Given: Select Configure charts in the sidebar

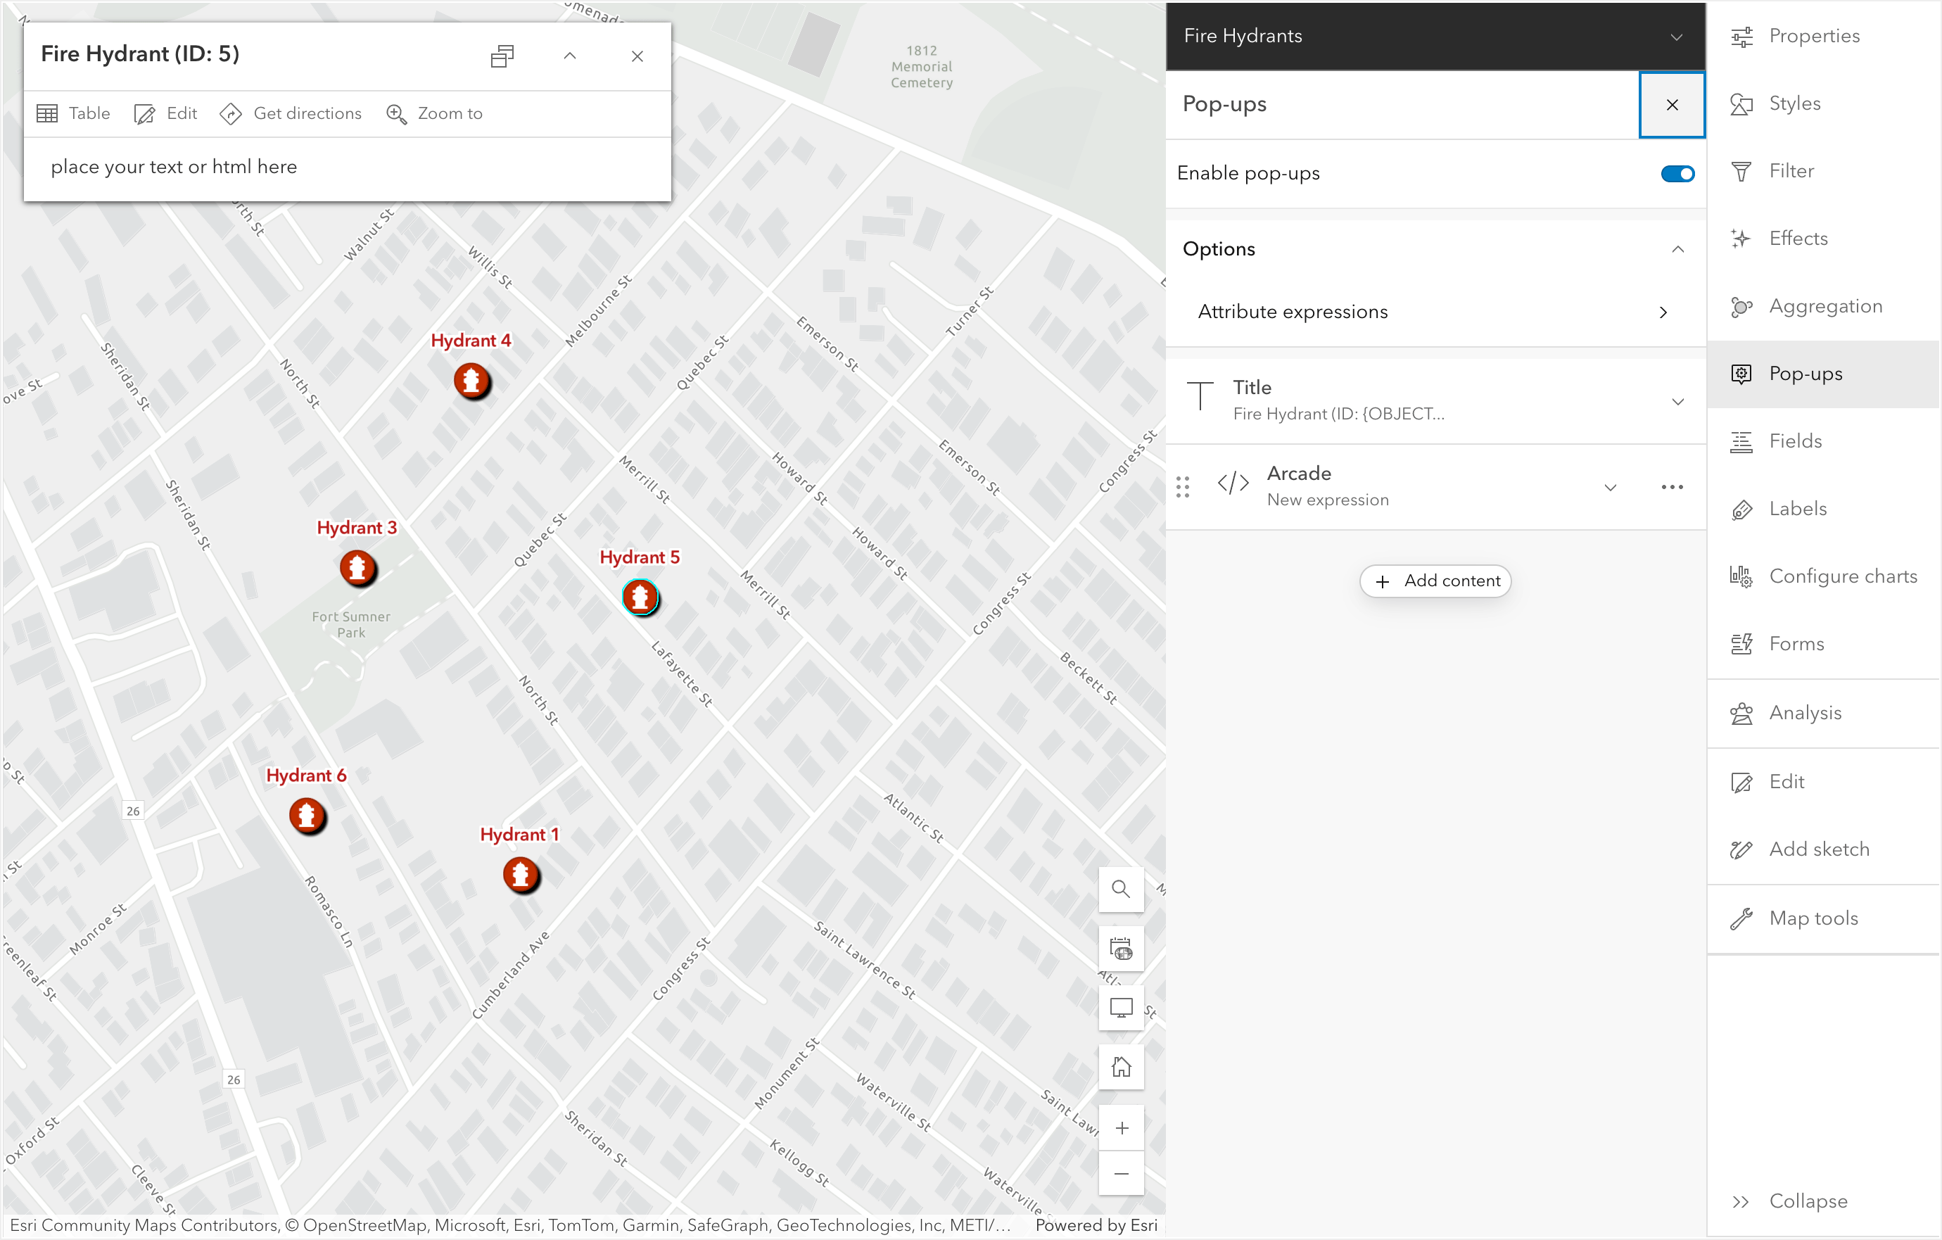Looking at the screenshot, I should point(1842,576).
